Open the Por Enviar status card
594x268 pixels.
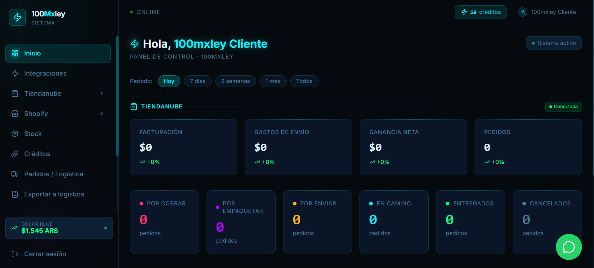tap(318, 222)
